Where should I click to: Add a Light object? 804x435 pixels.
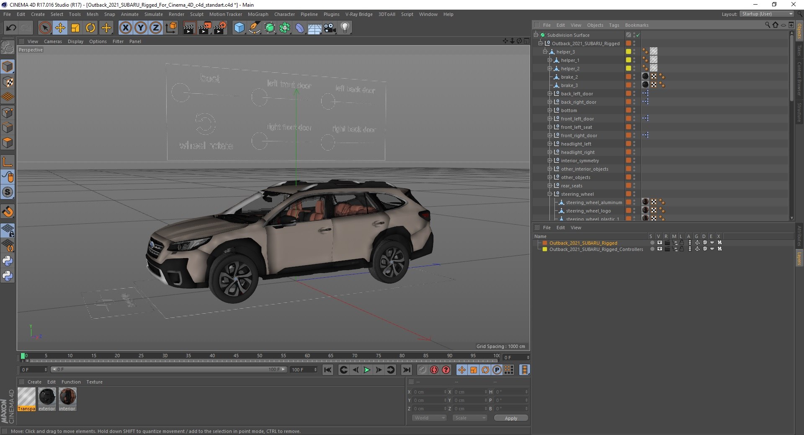click(345, 28)
